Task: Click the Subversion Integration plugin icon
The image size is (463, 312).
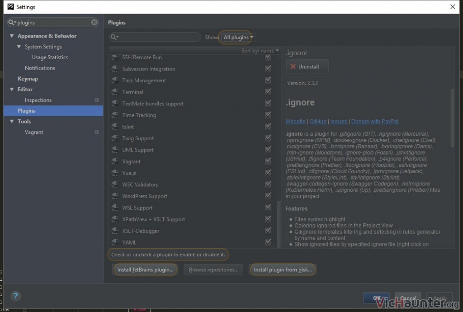Action: [x=115, y=69]
